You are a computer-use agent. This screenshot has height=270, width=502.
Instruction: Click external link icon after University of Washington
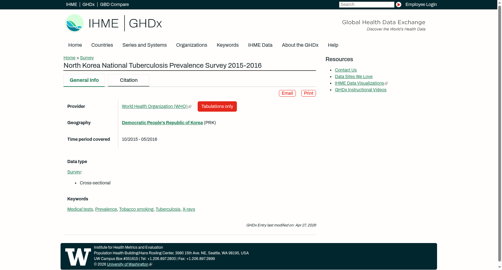click(x=151, y=265)
